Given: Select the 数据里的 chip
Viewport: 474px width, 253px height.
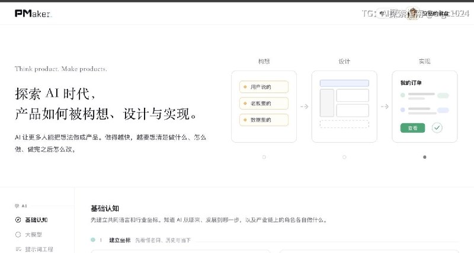Looking at the screenshot, I should [x=264, y=120].
